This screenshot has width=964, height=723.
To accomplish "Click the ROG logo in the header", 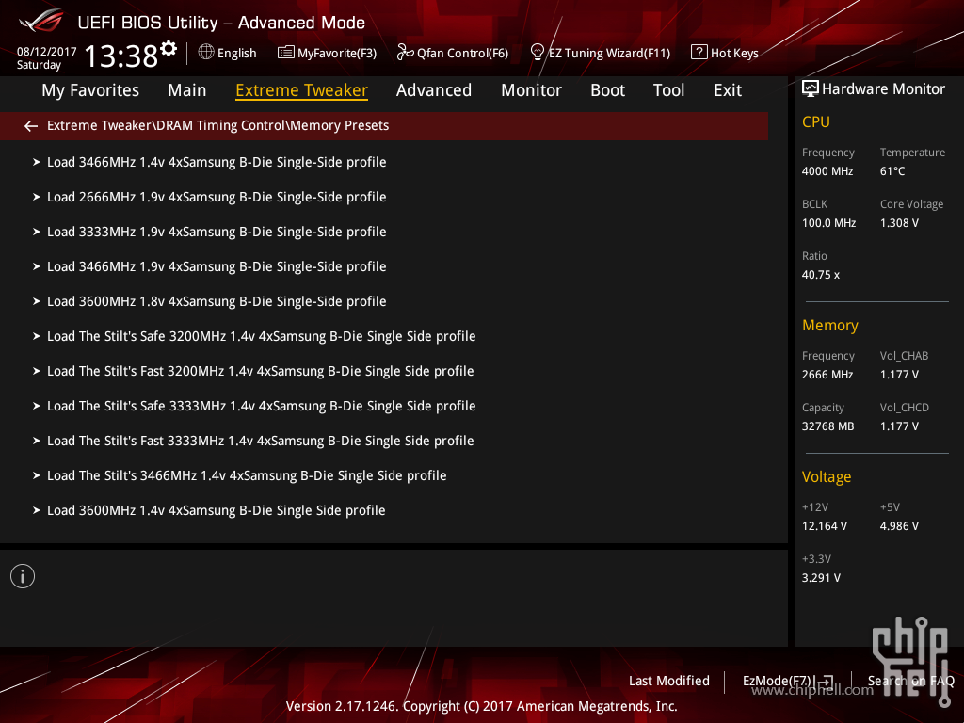I will pos(41,21).
